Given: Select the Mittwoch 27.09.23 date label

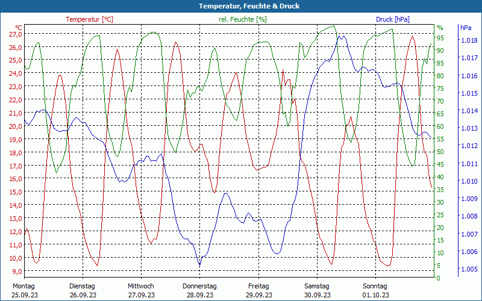Looking at the screenshot, I should click(141, 291).
